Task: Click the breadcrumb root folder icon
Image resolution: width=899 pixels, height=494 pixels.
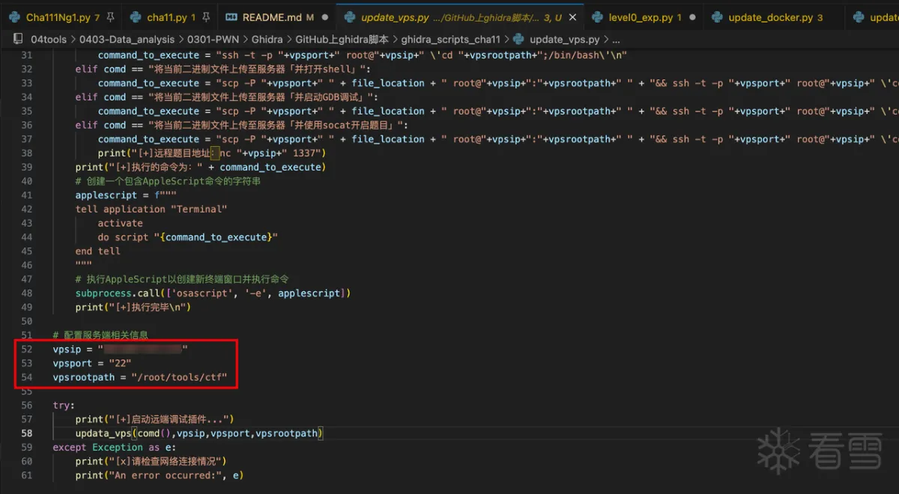Action: pyautogui.click(x=19, y=40)
